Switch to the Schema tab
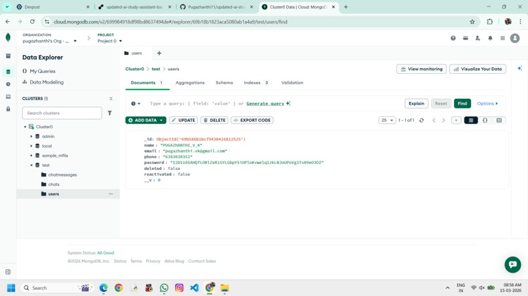Viewport: 528px width, 296px height. click(224, 82)
